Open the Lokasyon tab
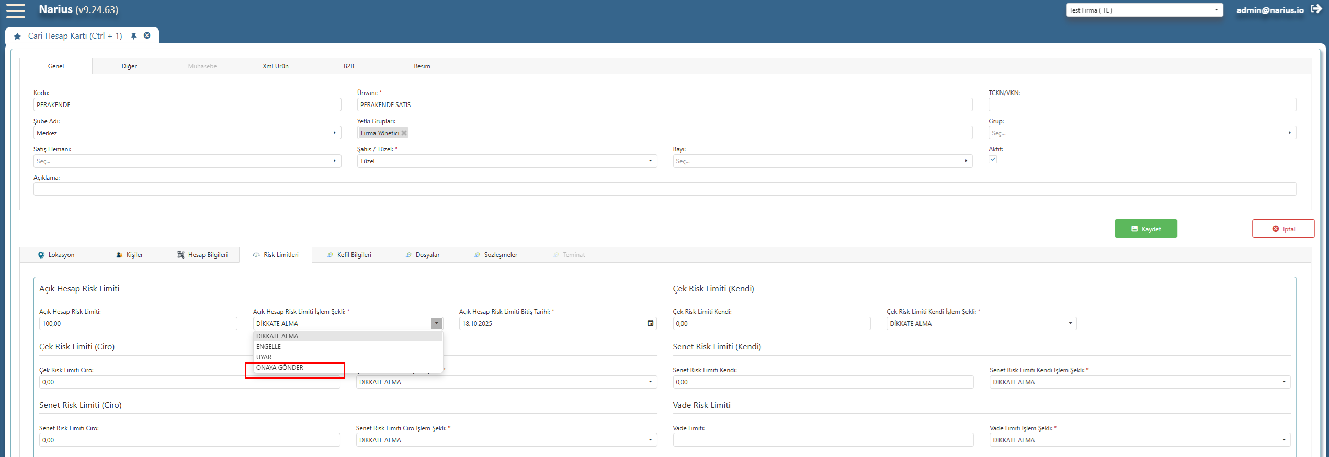Viewport: 1329px width, 457px height. 56,255
